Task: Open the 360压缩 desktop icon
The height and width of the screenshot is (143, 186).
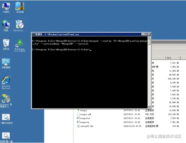Action: [x=20, y=8]
